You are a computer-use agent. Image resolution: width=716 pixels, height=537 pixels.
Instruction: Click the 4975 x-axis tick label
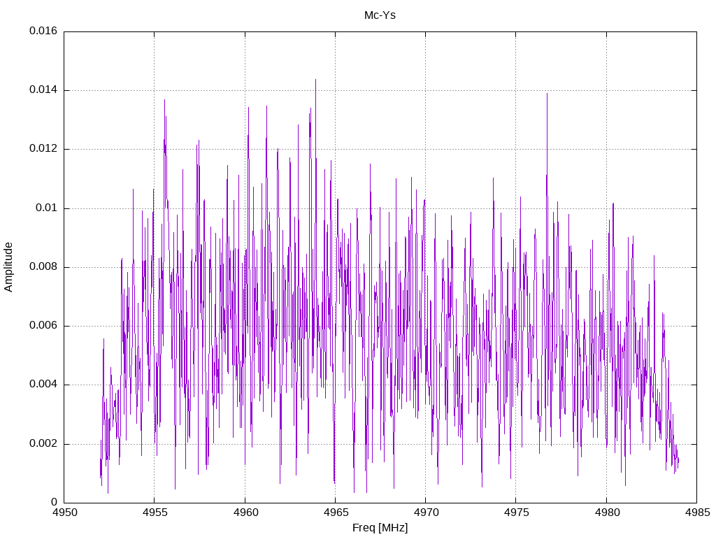click(517, 513)
